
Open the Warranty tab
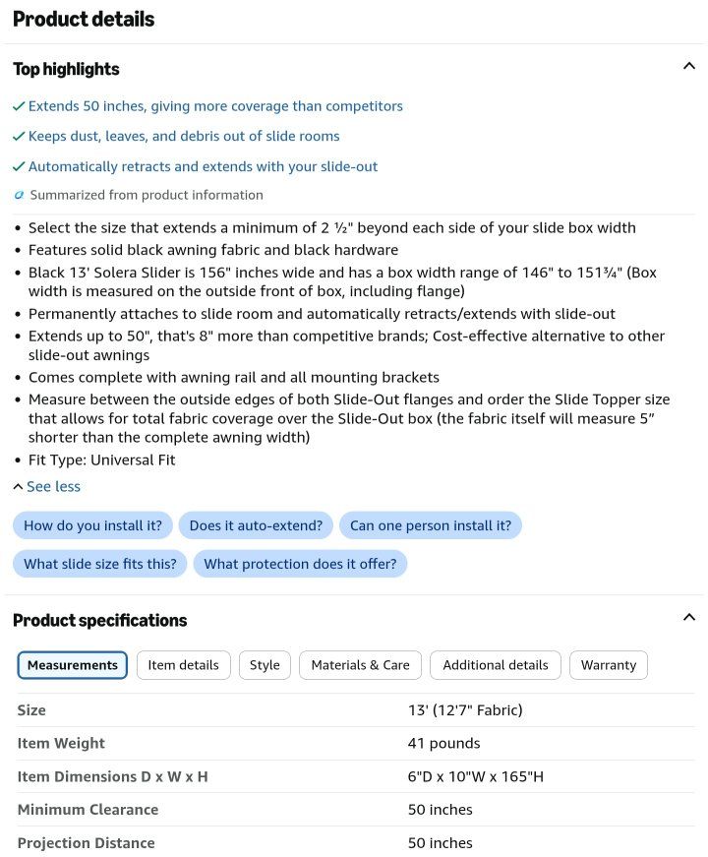click(x=609, y=665)
